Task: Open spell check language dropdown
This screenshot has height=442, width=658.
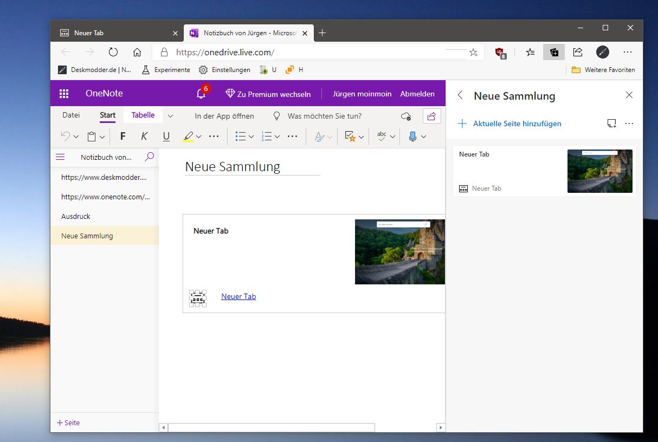Action: click(393, 137)
